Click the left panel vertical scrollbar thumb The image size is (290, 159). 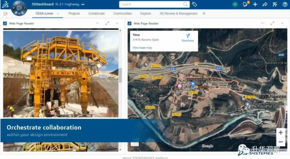point(120,75)
